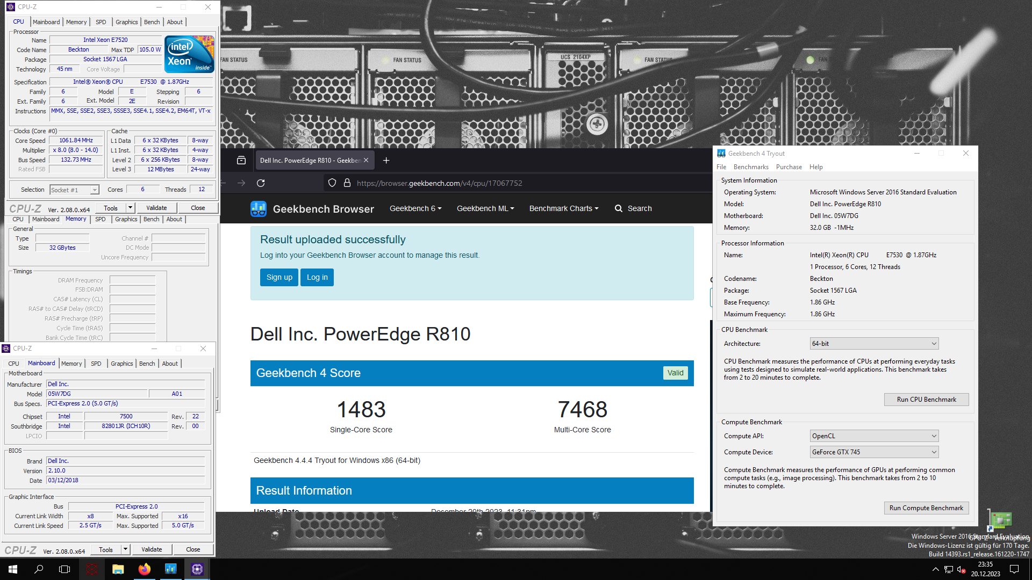Click Validate in lower CPU-Z window
1032x580 pixels.
[152, 549]
